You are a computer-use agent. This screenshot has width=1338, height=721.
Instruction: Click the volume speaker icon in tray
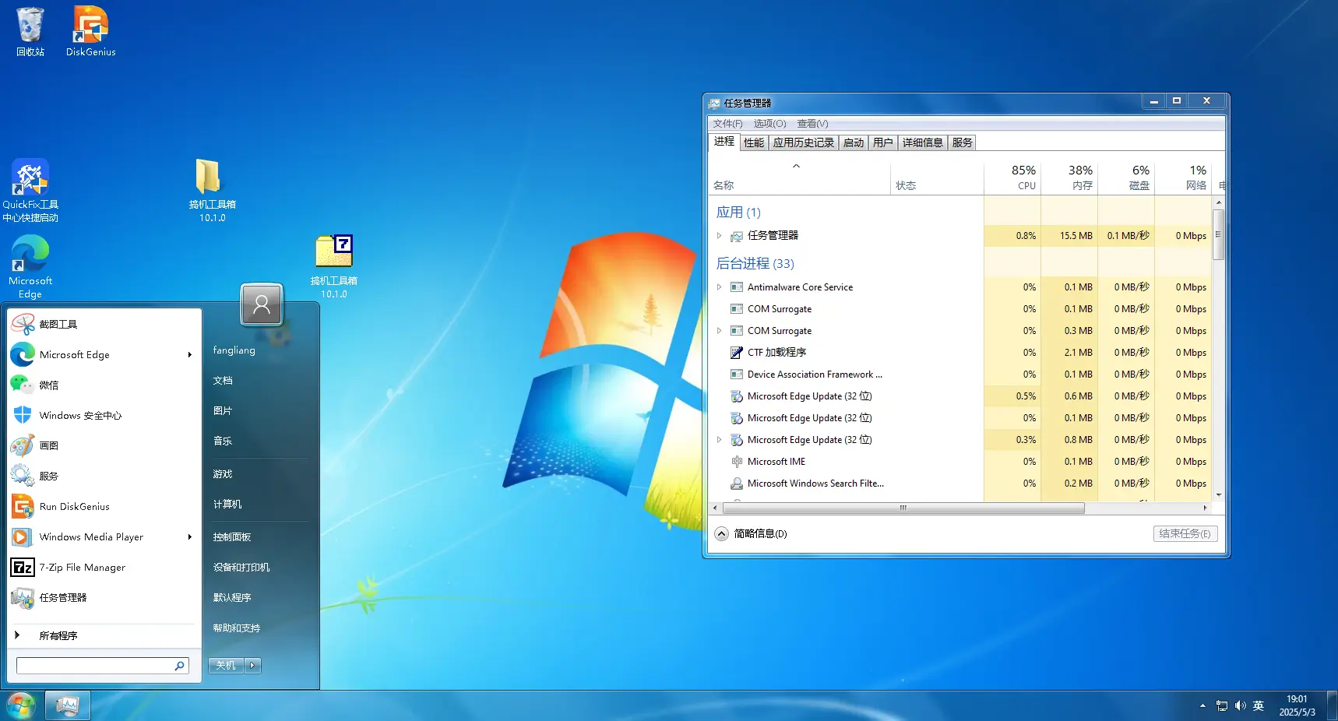coord(1240,706)
